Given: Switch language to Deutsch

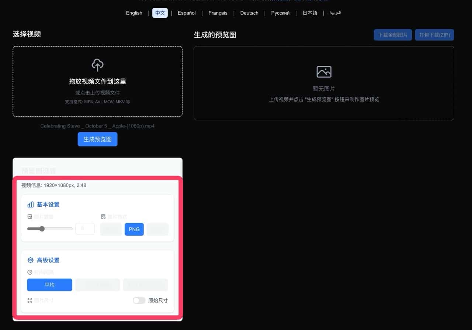Looking at the screenshot, I should pyautogui.click(x=249, y=13).
